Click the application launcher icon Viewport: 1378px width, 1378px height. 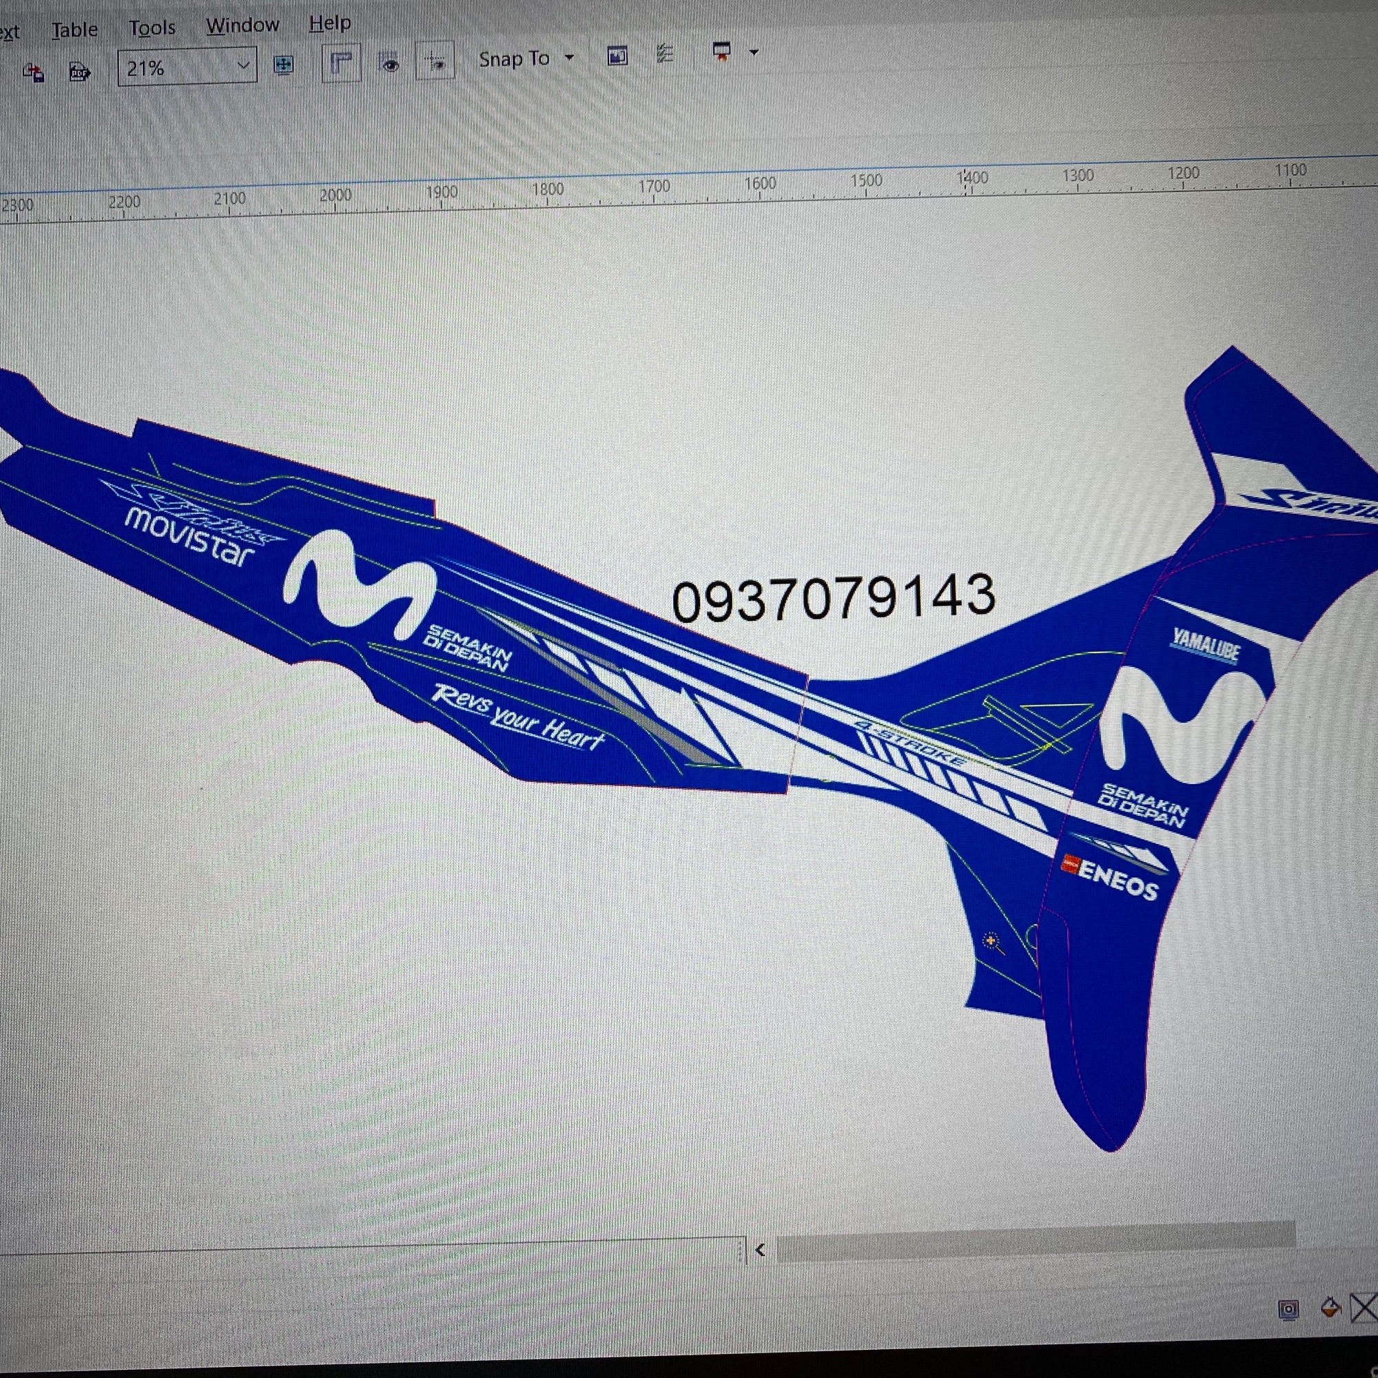(x=722, y=52)
